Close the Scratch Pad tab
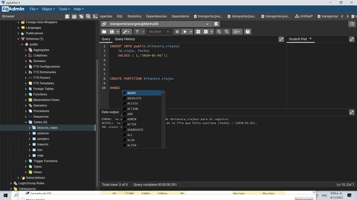The height and width of the screenshot is (200, 357). [310, 39]
